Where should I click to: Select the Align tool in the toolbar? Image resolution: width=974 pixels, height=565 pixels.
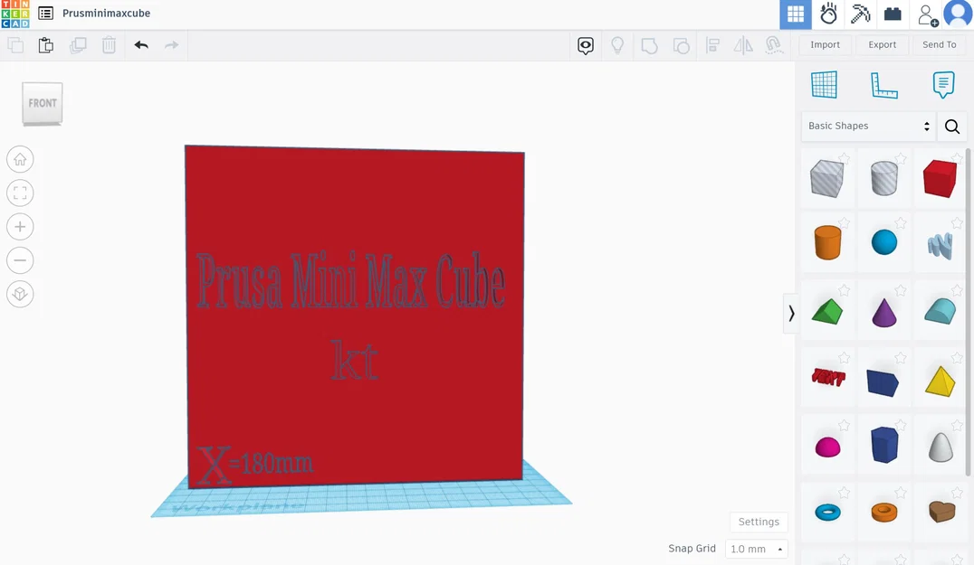[713, 44]
